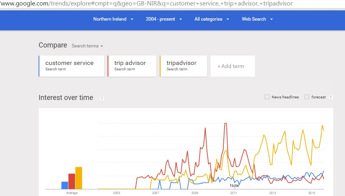The image size is (345, 196).
Task: Open the All categories filter
Action: (x=212, y=19)
